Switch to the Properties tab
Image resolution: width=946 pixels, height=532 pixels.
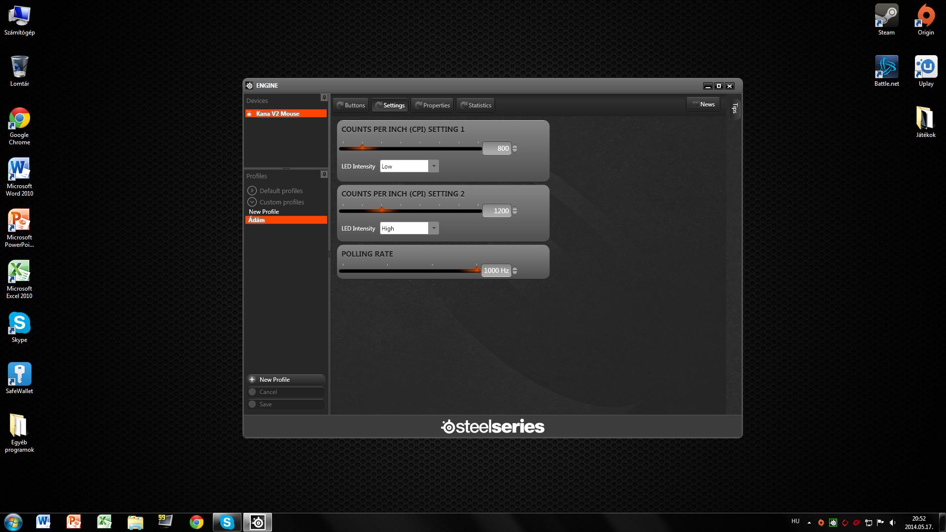coord(432,105)
